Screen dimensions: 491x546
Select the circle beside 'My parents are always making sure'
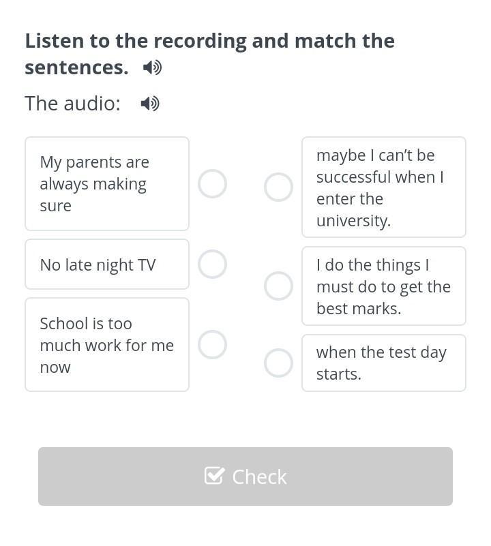click(212, 183)
